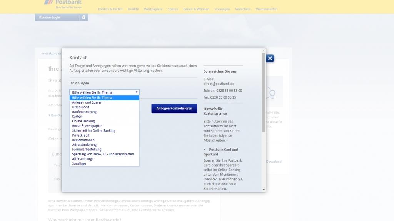The width and height of the screenshot is (394, 221).
Task: Open the 'Vorsorgen' navigation menu
Action: coord(222,9)
